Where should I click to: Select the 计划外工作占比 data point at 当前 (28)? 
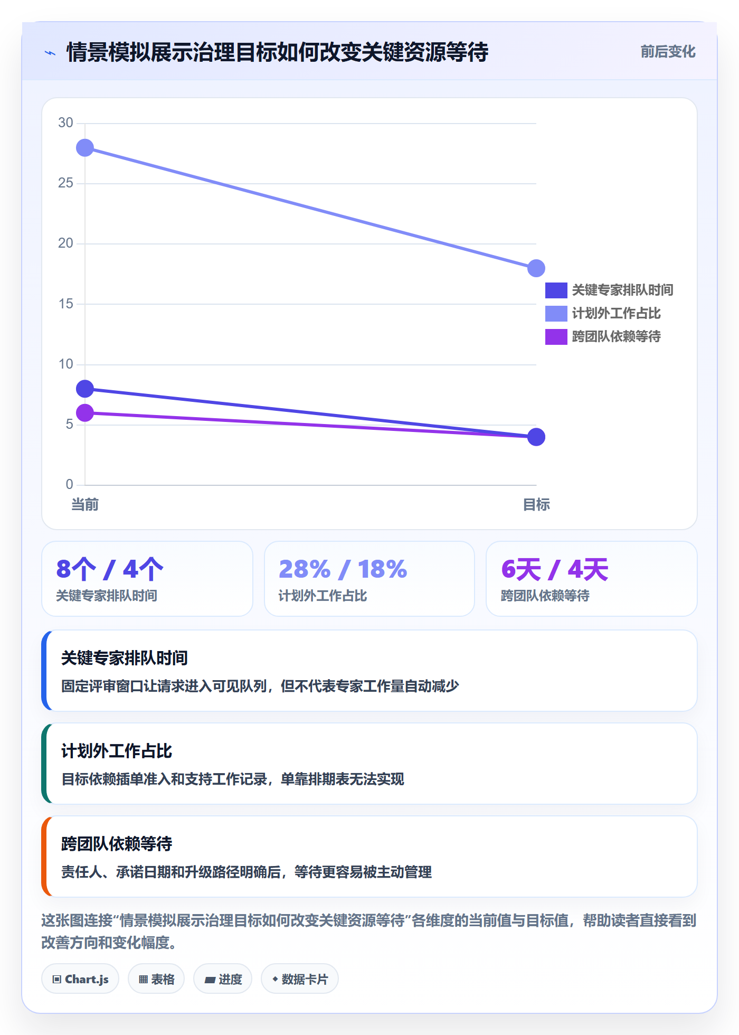tap(85, 148)
